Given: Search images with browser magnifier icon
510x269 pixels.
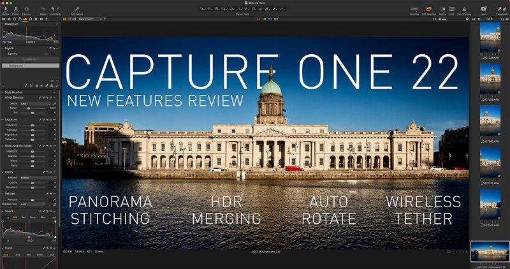Looking at the screenshot, I should click(502, 19).
